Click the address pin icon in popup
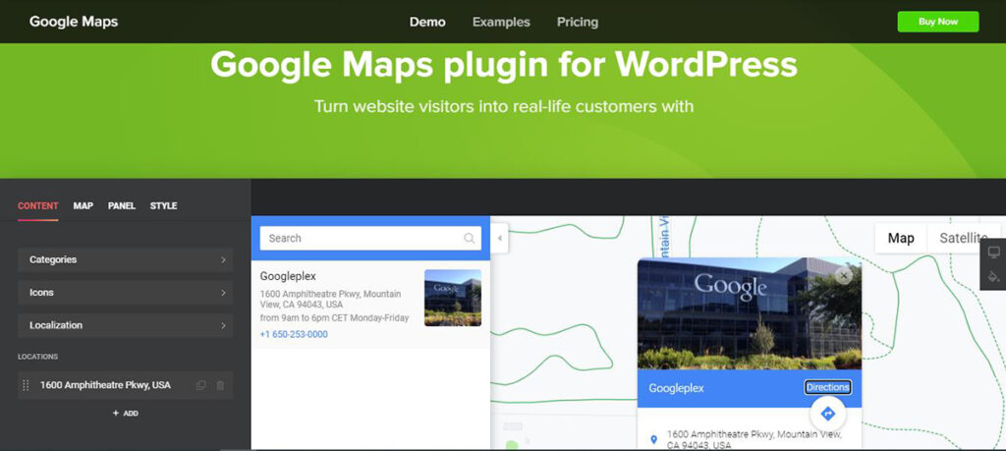The width and height of the screenshot is (1006, 451). pyautogui.click(x=653, y=439)
